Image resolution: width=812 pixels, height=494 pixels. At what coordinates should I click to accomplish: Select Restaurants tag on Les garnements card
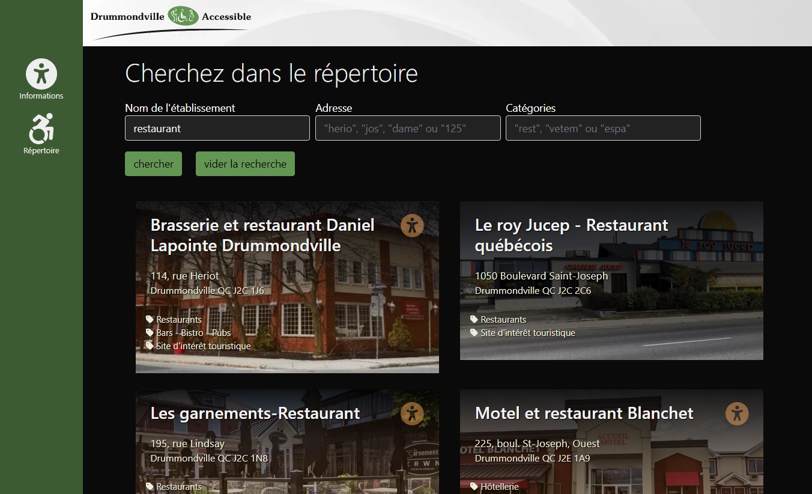click(179, 486)
